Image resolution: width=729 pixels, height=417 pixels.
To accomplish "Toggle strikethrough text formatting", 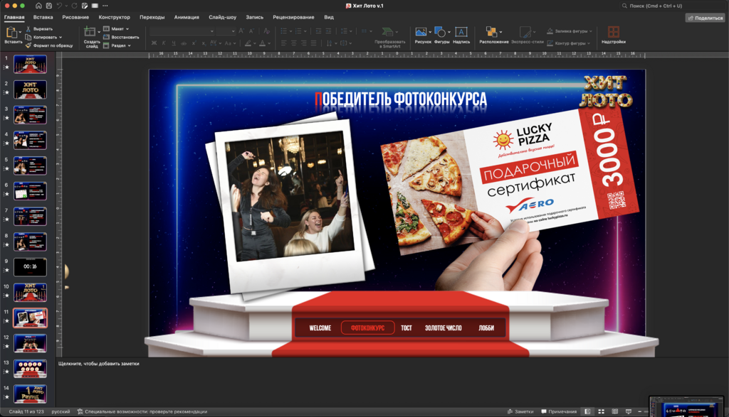I will pyautogui.click(x=184, y=43).
